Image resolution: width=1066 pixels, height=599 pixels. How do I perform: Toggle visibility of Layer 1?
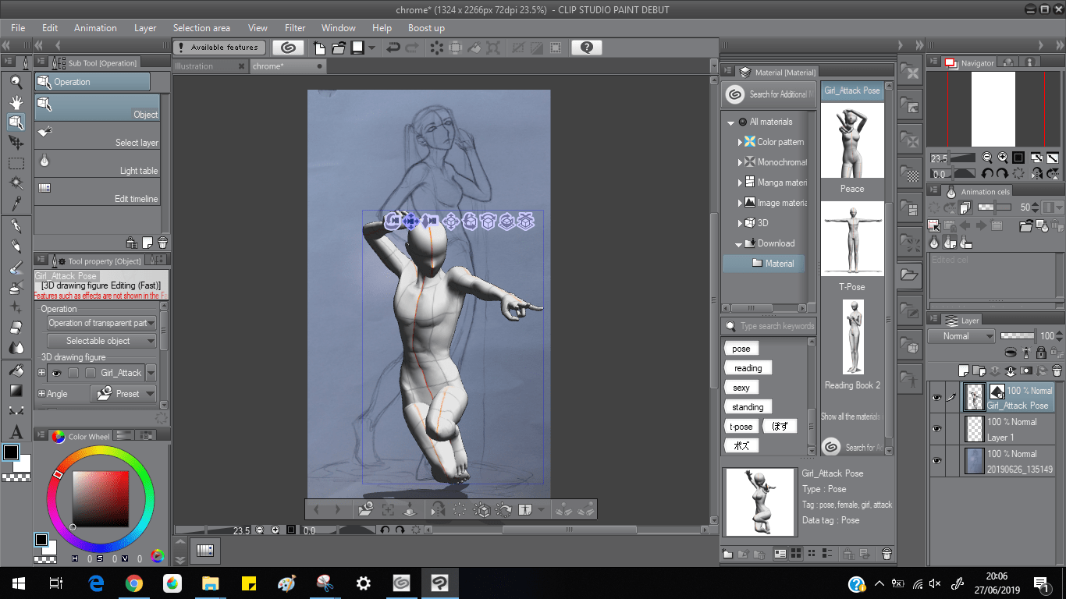coord(936,429)
